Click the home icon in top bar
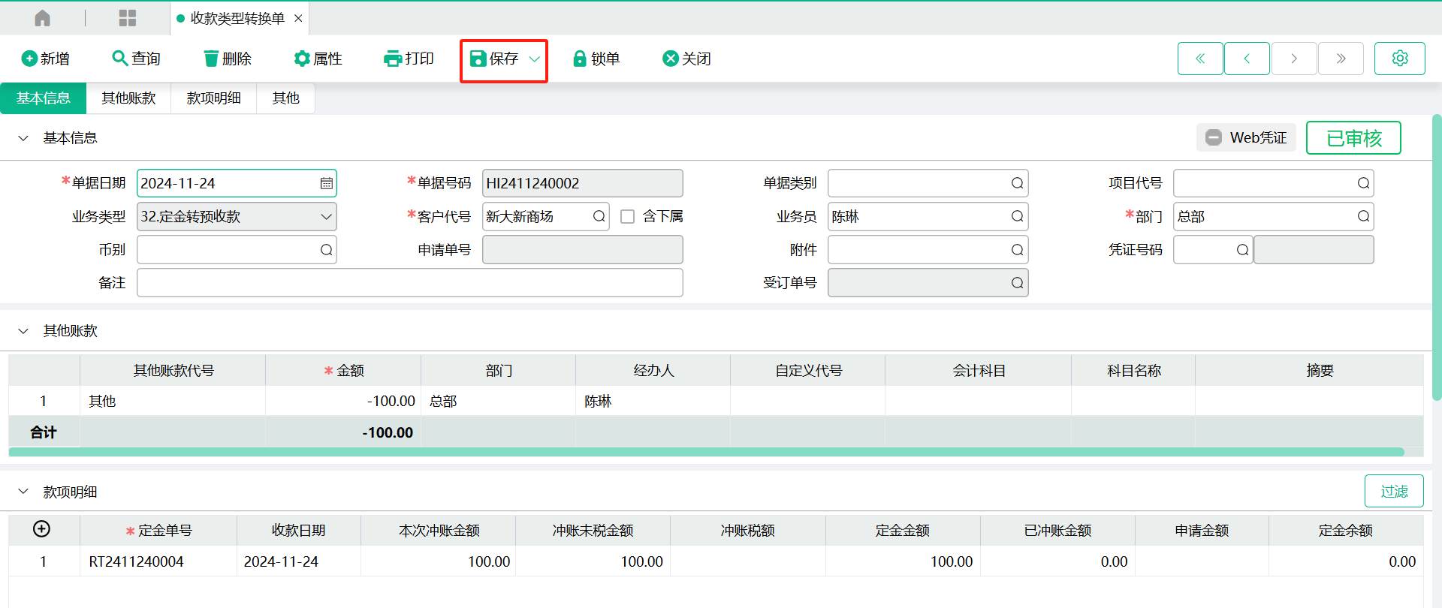The height and width of the screenshot is (608, 1442). pos(43,18)
